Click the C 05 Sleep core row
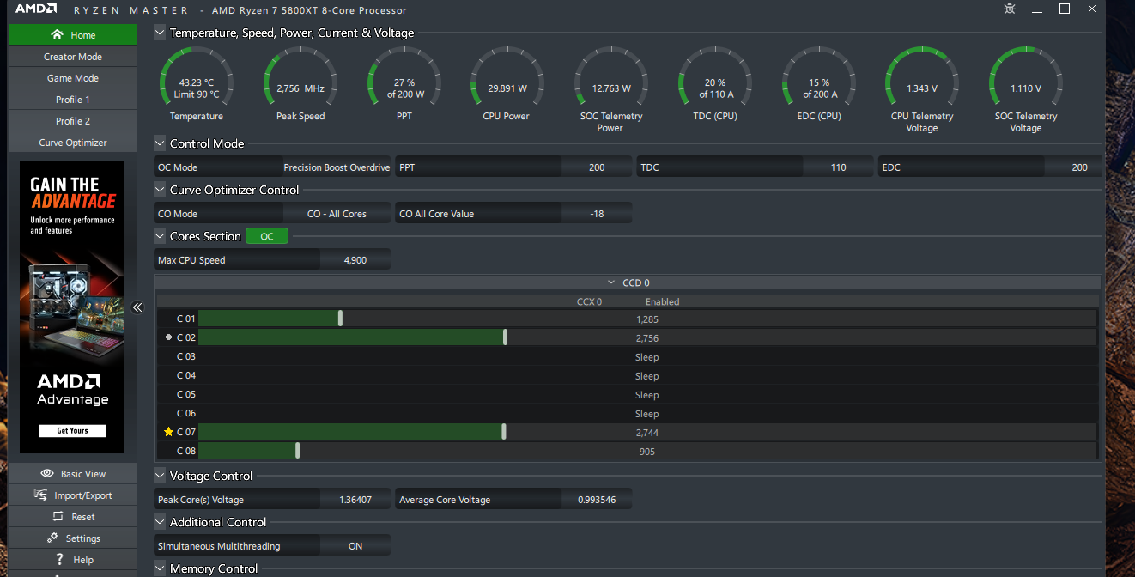Image resolution: width=1135 pixels, height=577 pixels. click(x=627, y=394)
